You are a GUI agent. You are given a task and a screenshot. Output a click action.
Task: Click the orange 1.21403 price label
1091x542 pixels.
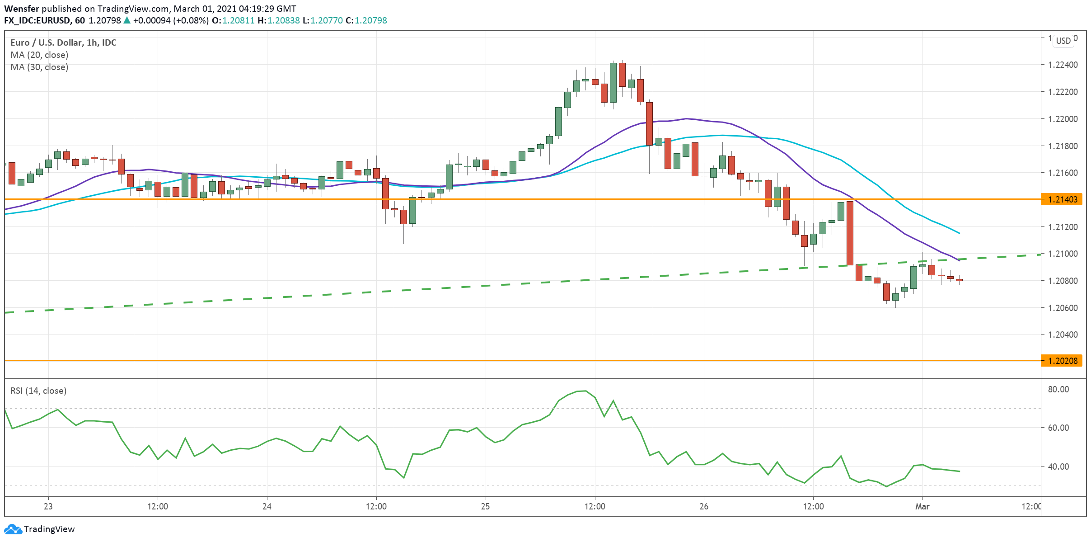(x=1063, y=199)
